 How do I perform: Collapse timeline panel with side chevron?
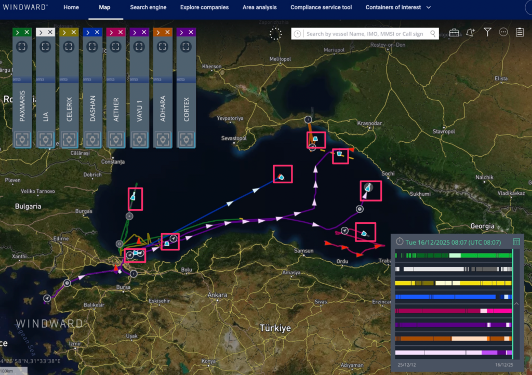[515, 303]
